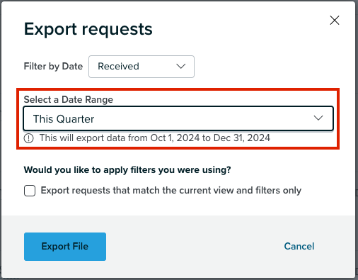This screenshot has width=358, height=280.
Task: Click the chevron in the This Quarter dropdown
Action: click(318, 118)
